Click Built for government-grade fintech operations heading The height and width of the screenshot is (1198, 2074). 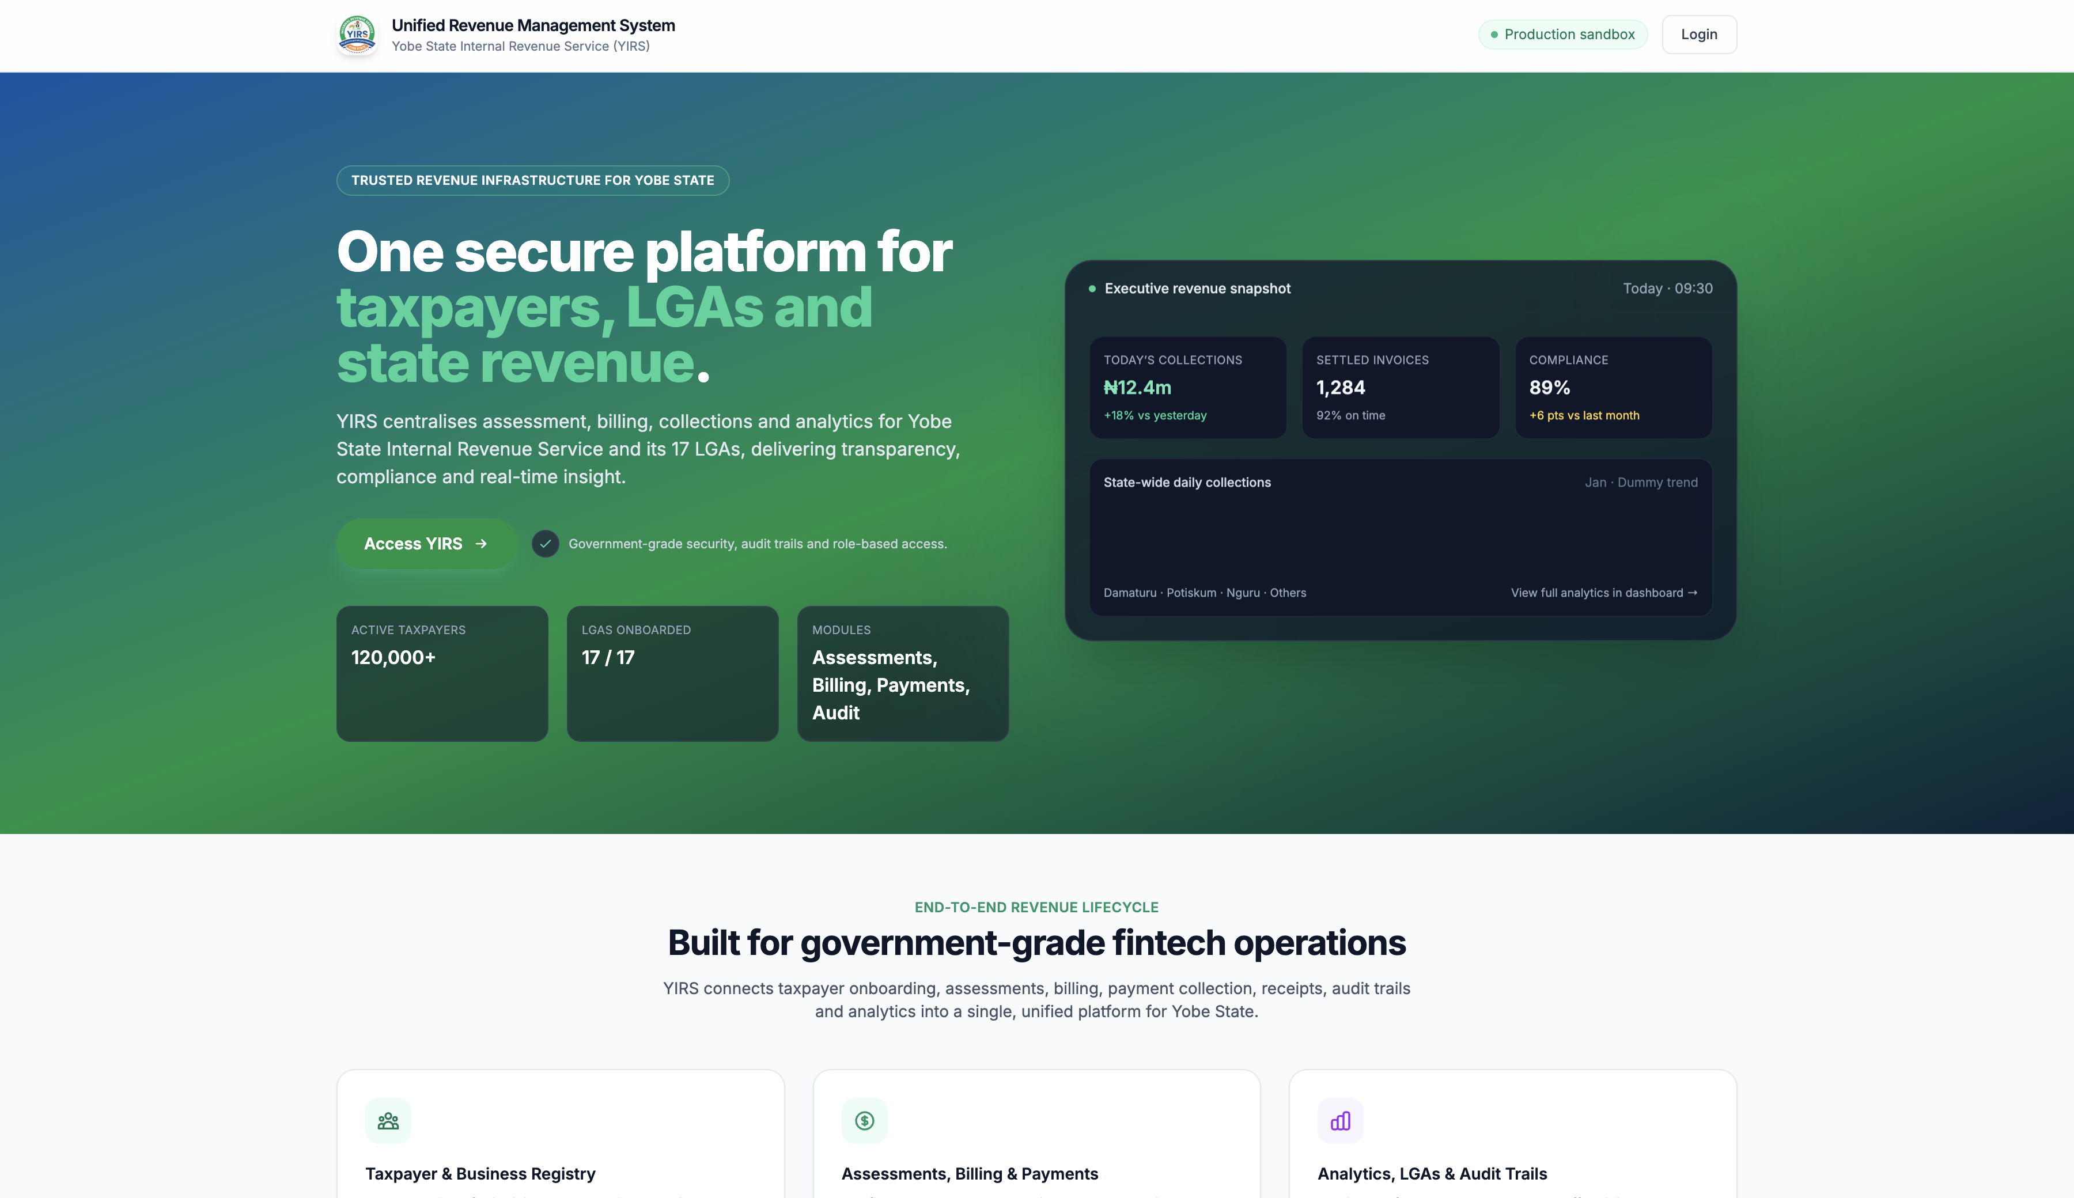(x=1036, y=943)
